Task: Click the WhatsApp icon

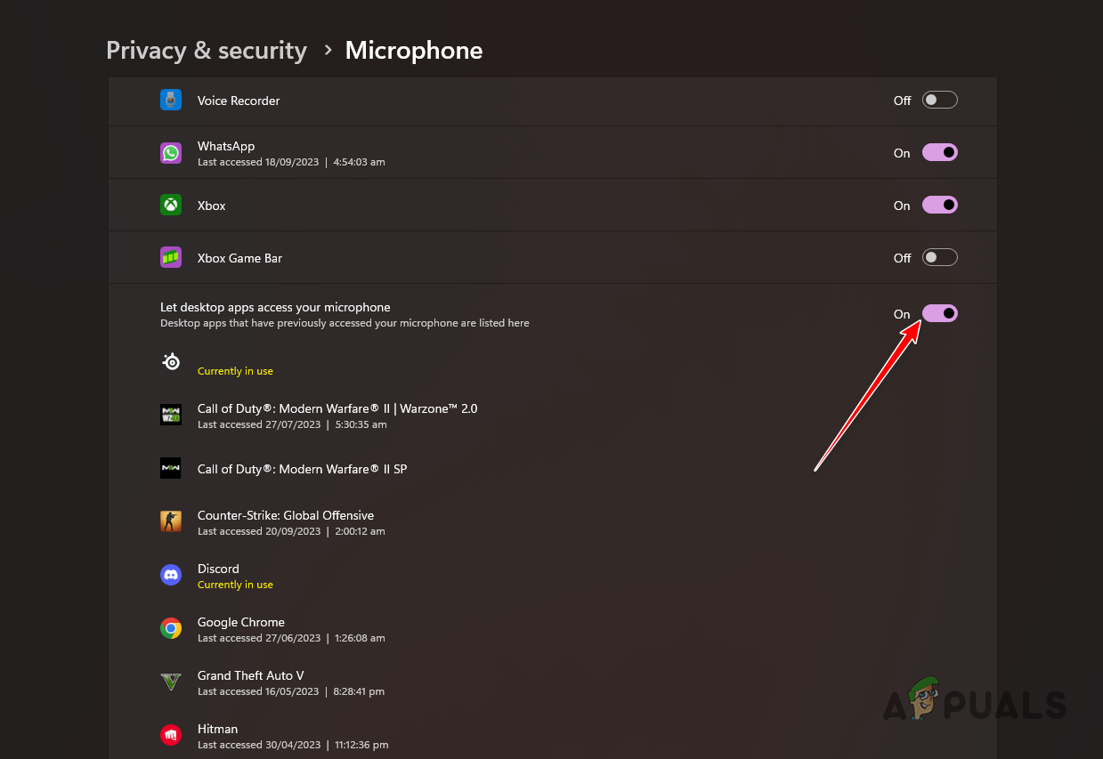Action: [170, 152]
